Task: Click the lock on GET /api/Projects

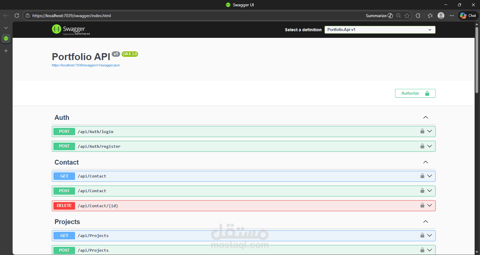Action: pos(422,235)
